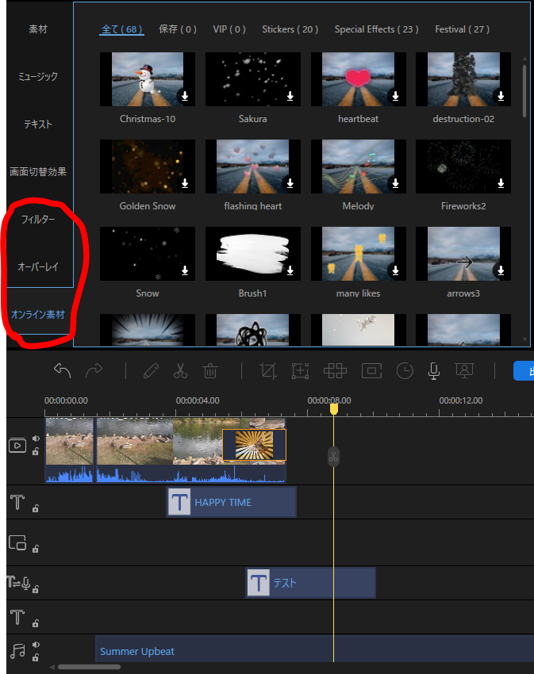Open the フィルター sidebar section
The width and height of the screenshot is (534, 674).
coord(38,220)
